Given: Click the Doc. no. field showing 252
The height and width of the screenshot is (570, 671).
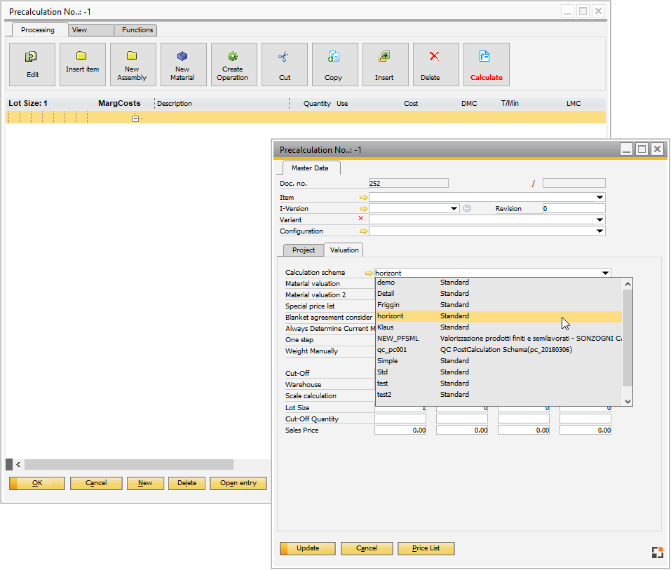Looking at the screenshot, I should [x=407, y=182].
